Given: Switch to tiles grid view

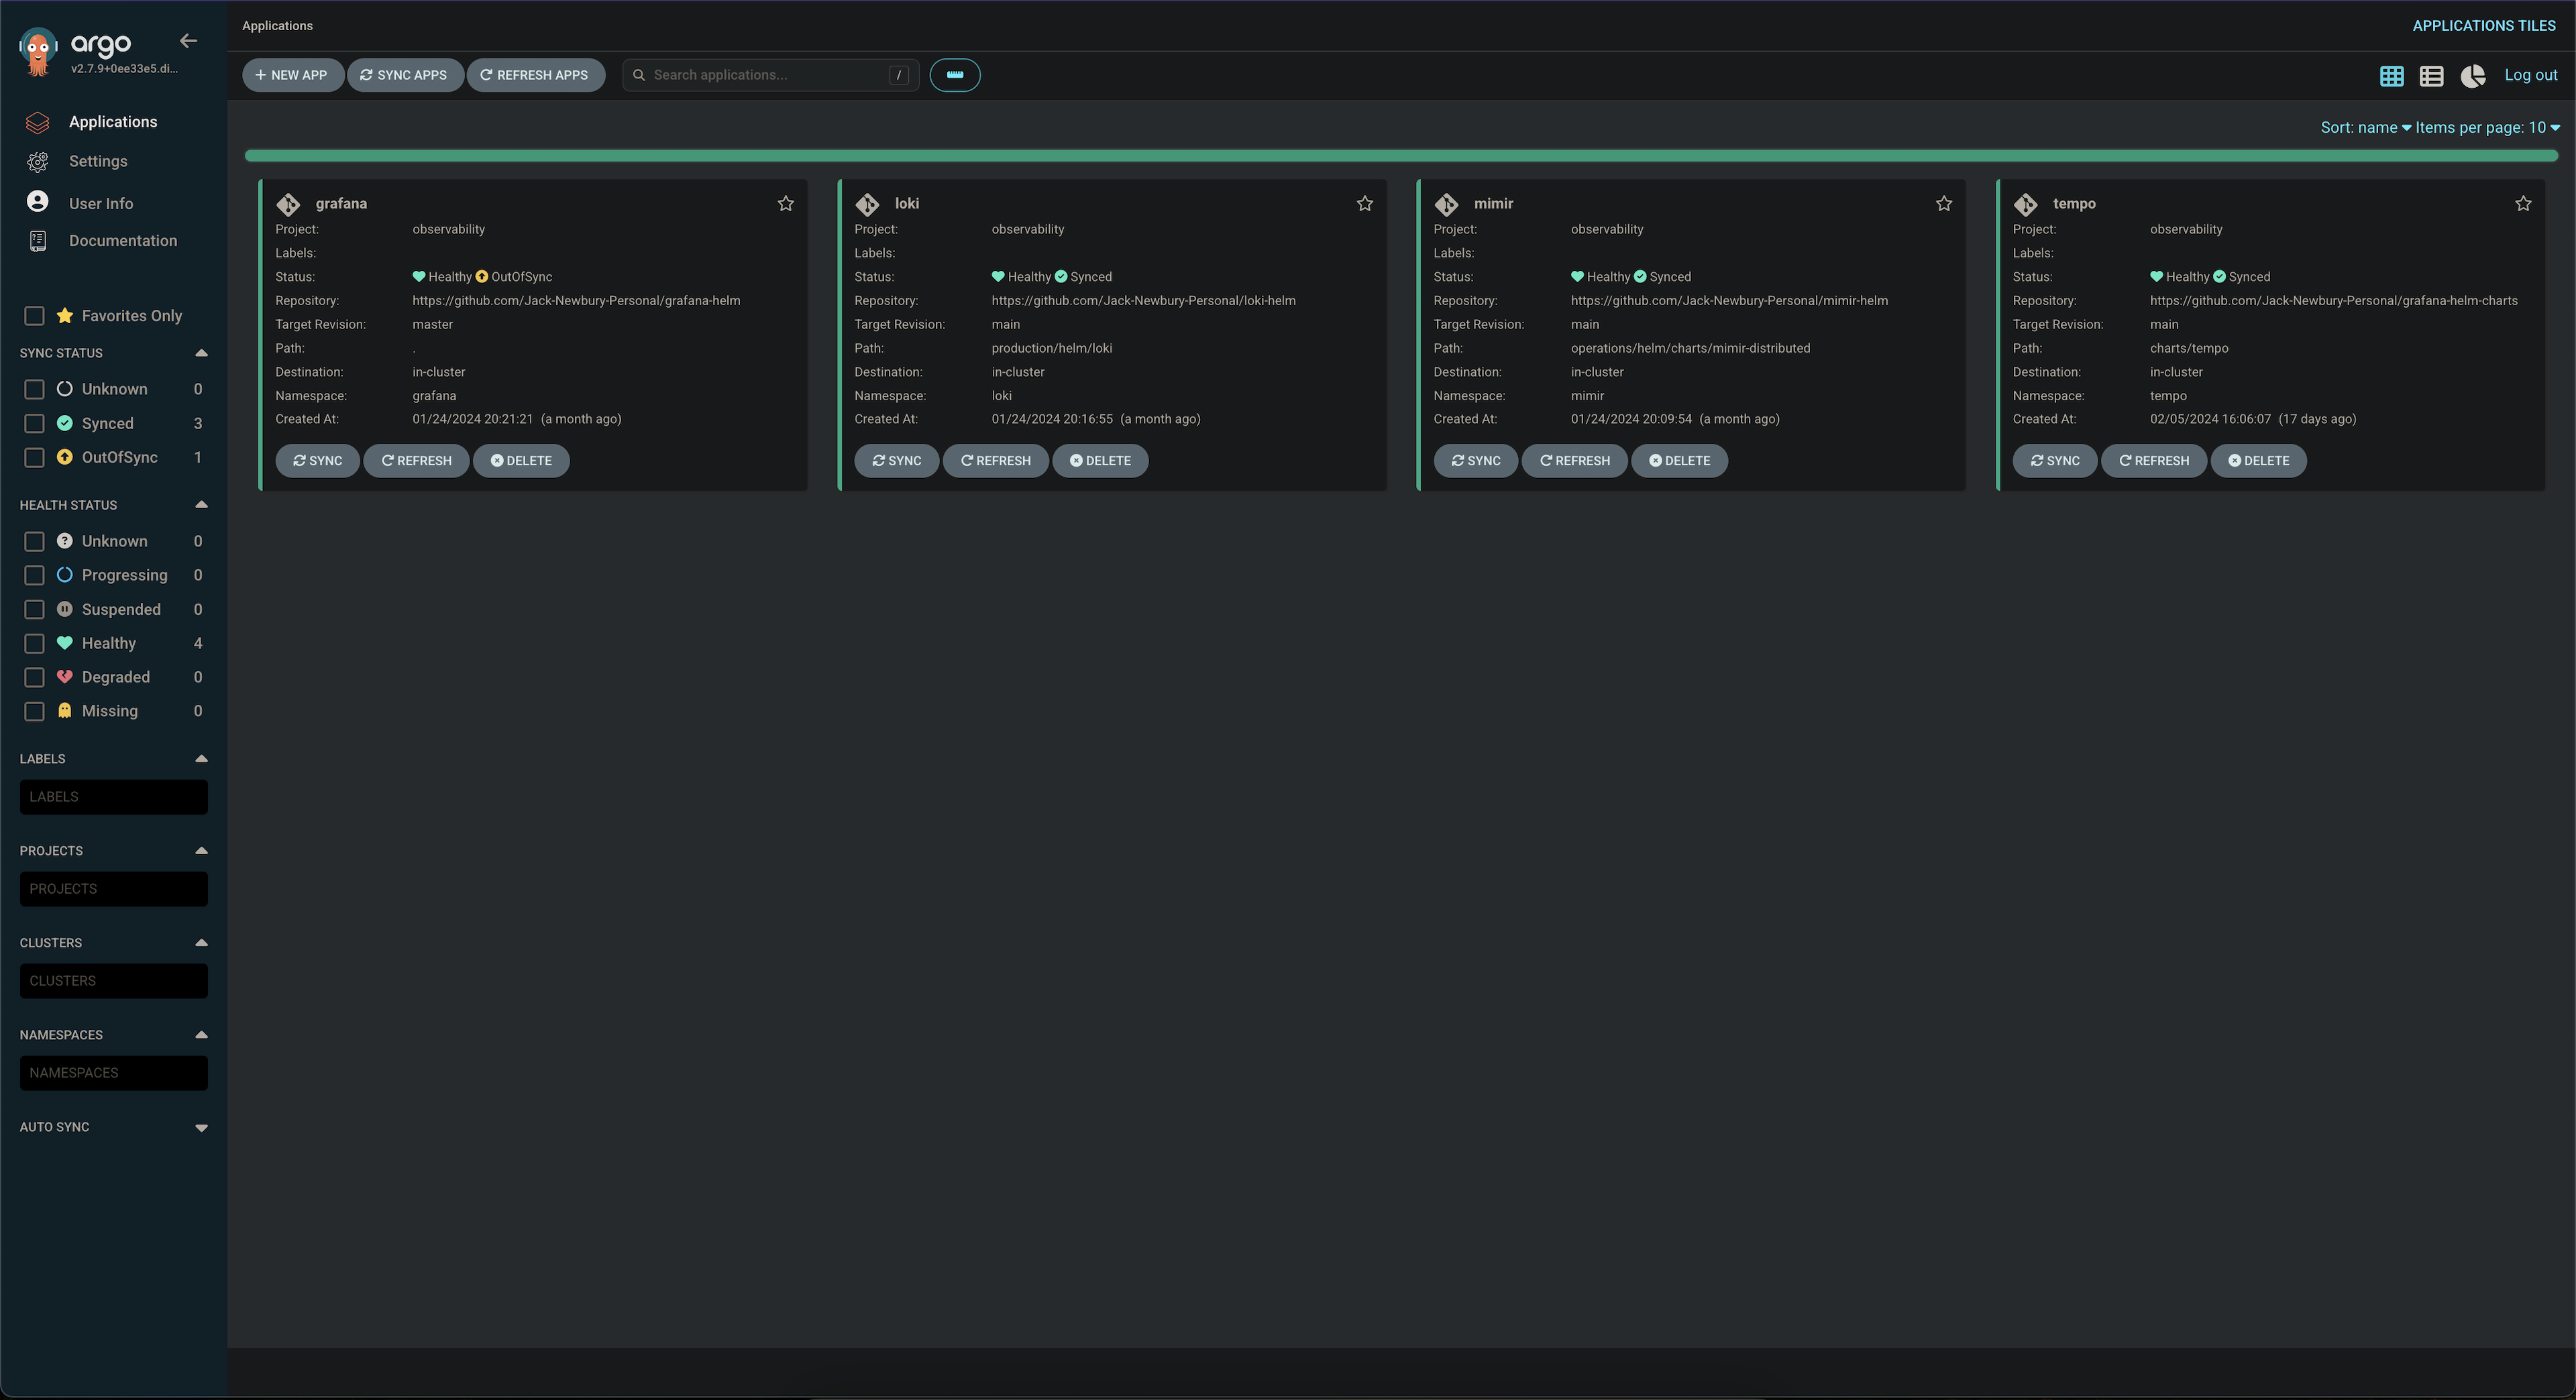Looking at the screenshot, I should point(2391,76).
